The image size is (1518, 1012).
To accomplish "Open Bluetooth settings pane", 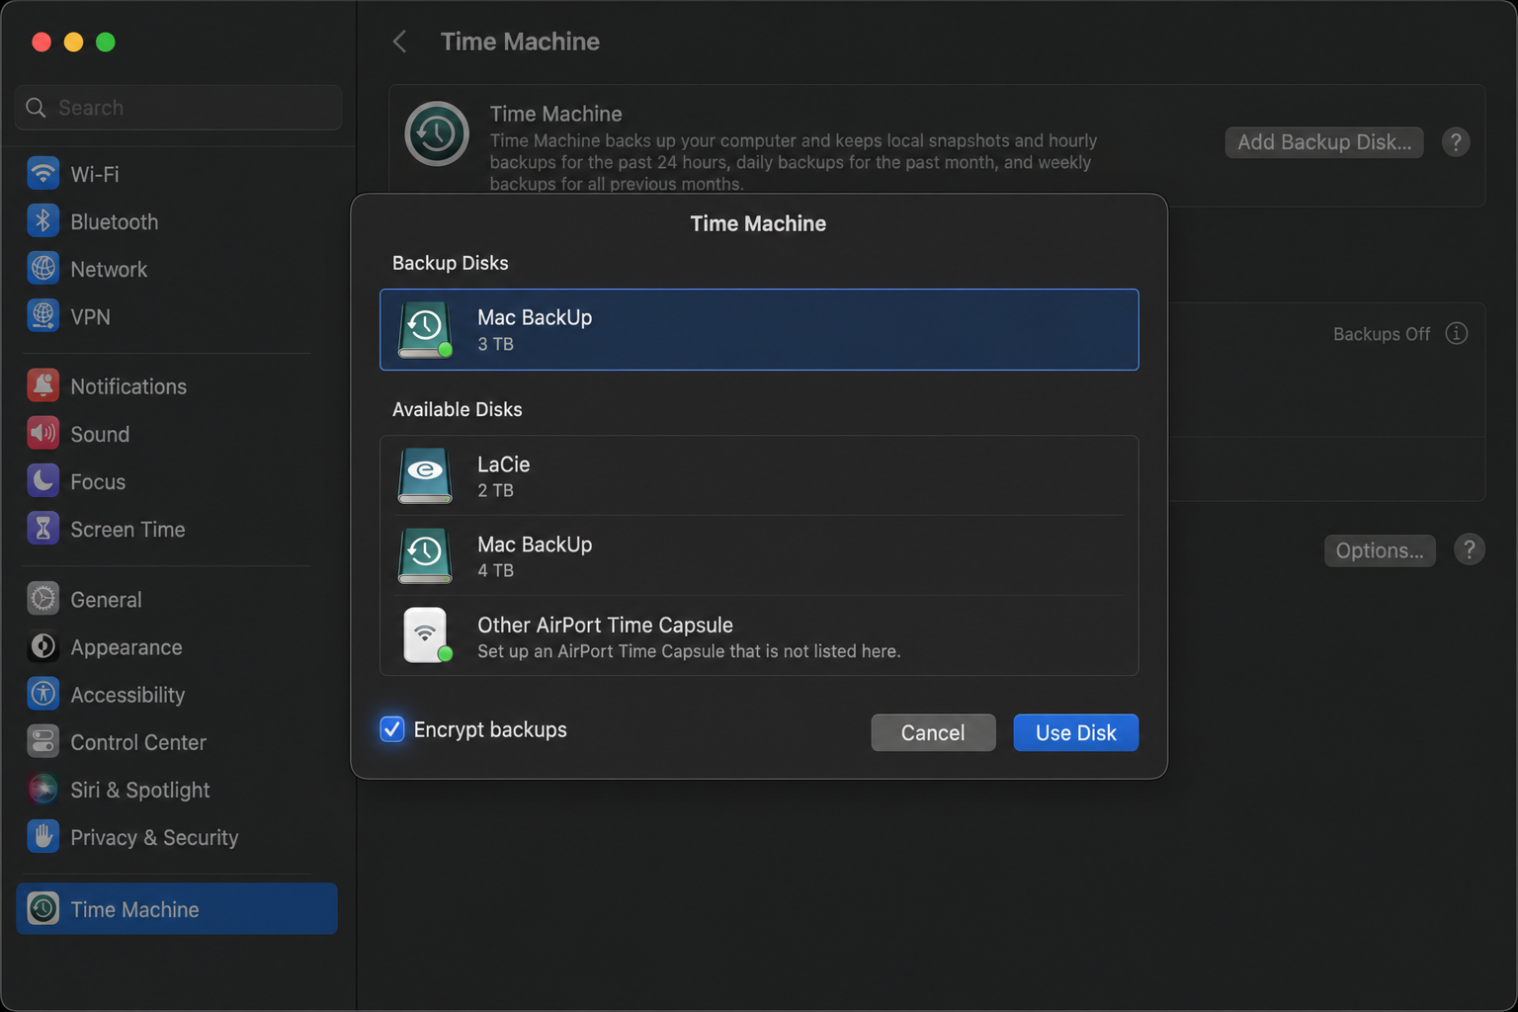I will click(x=177, y=221).
